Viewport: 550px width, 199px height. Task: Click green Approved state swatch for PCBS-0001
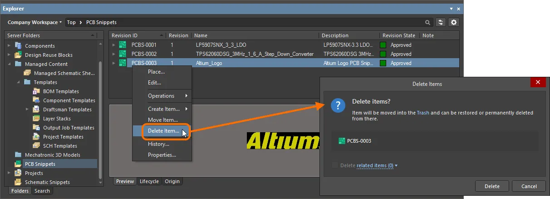point(383,45)
